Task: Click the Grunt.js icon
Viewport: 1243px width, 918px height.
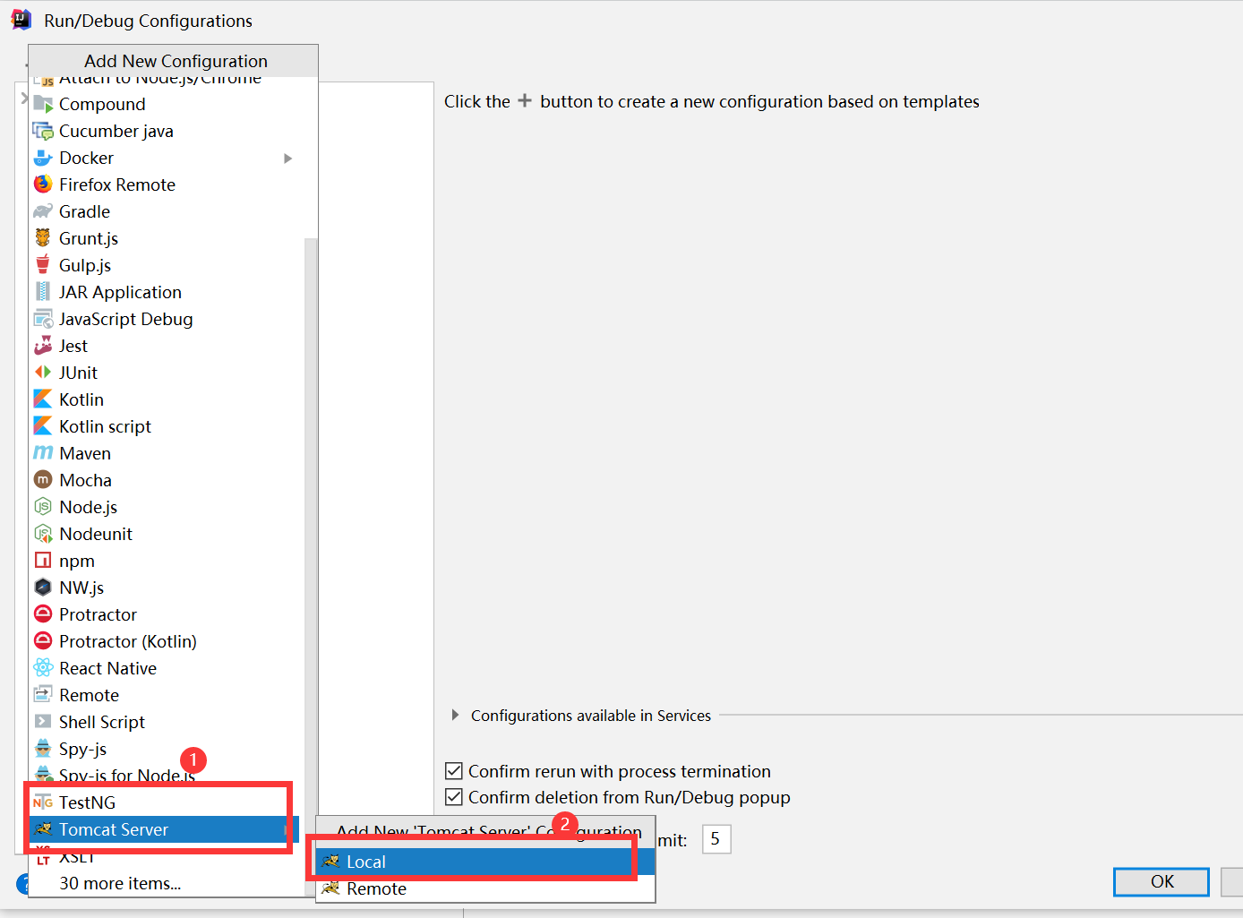Action: (x=43, y=238)
